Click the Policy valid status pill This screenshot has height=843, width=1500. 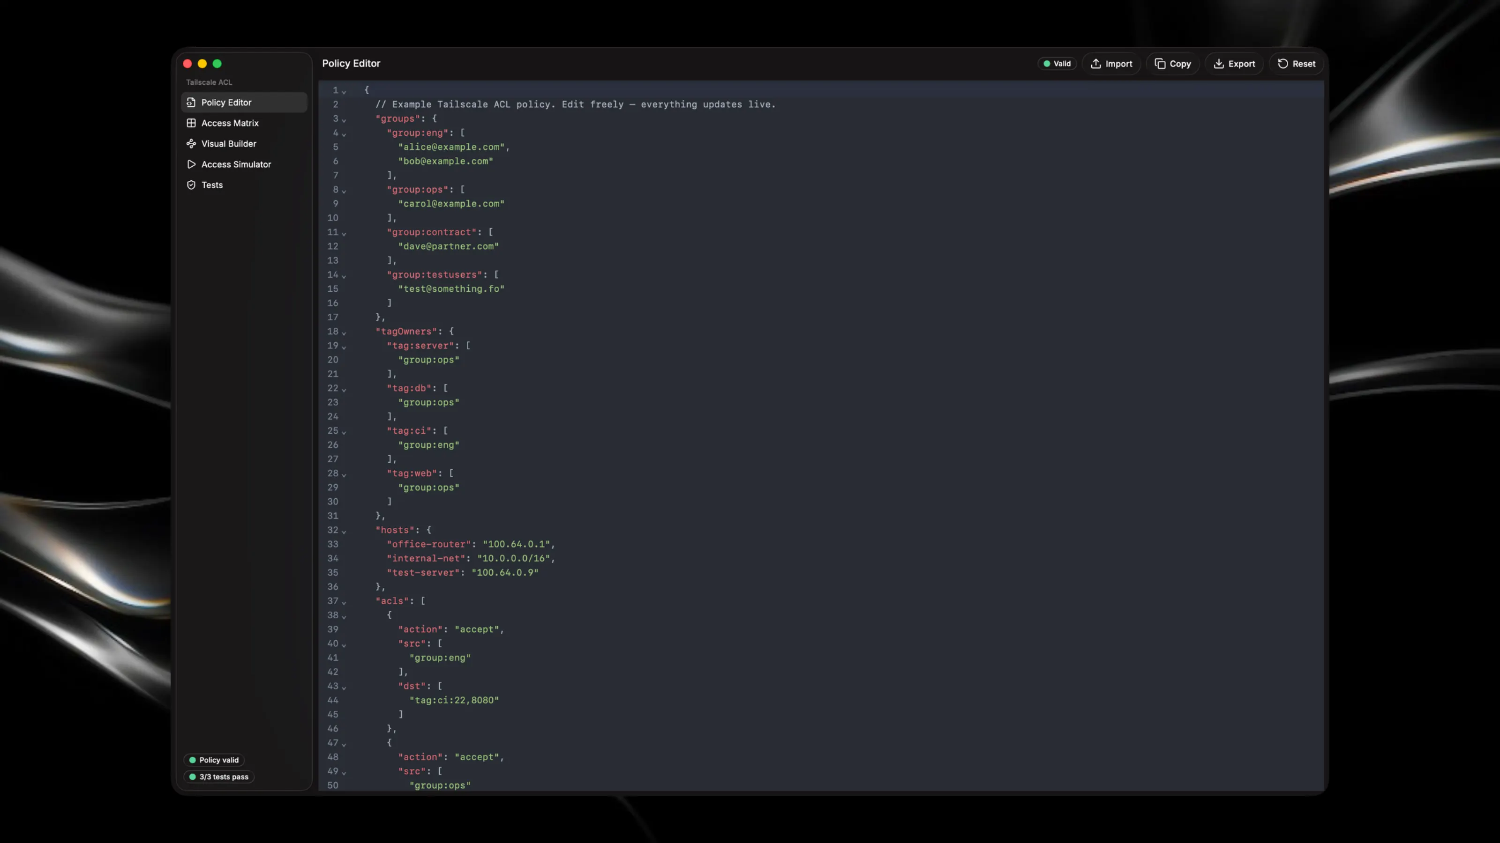214,760
